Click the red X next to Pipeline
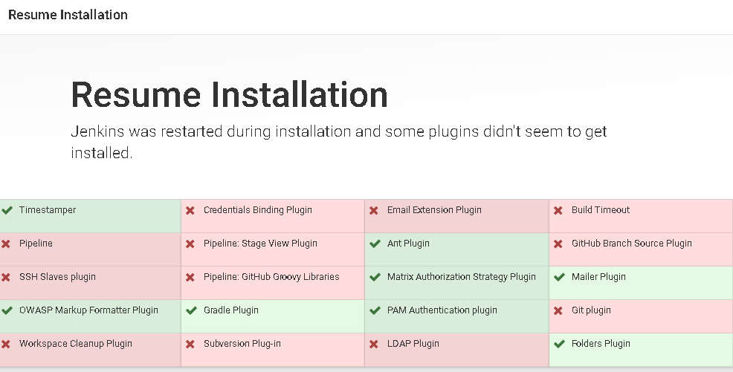 [x=6, y=244]
